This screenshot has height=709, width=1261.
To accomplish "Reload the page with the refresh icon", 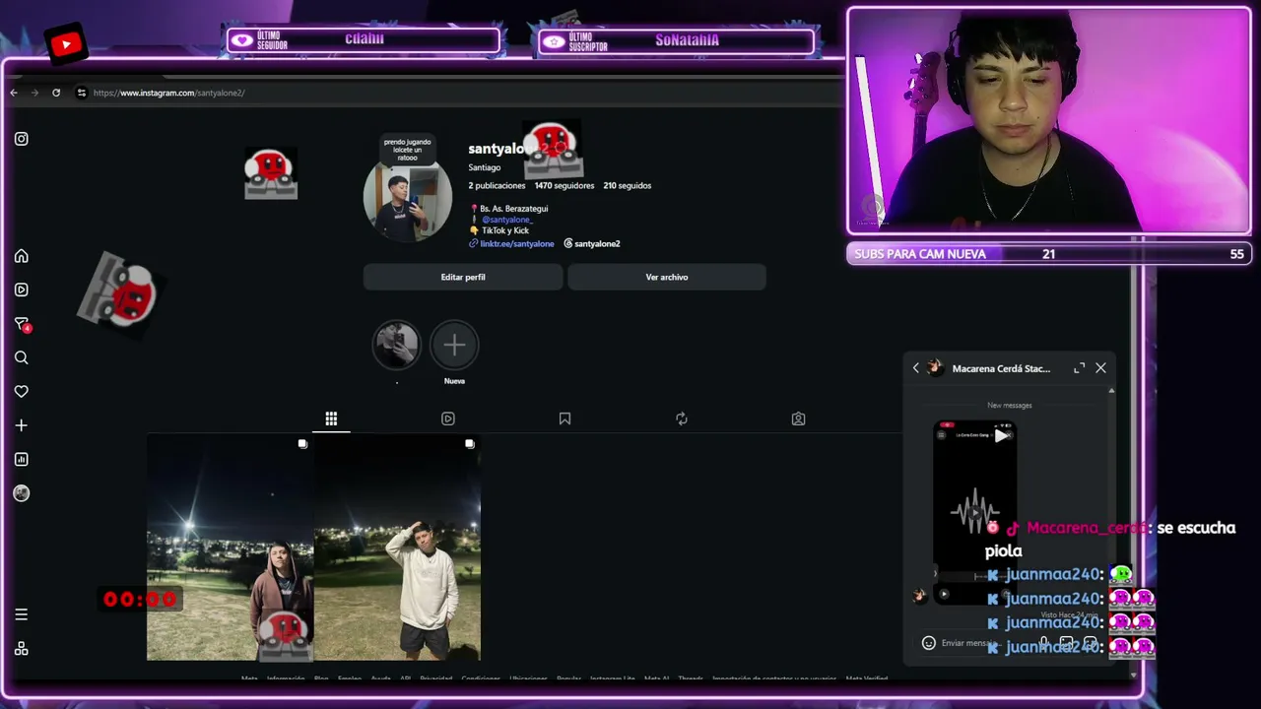I will click(56, 93).
